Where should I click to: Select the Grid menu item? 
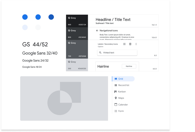click(x=123, y=79)
